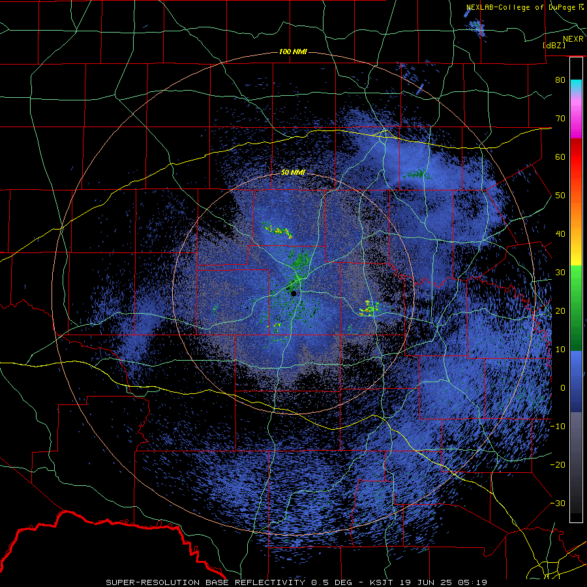587x587 pixels.
Task: Click the 20 value on the dBZ scale
Action: tap(560, 311)
